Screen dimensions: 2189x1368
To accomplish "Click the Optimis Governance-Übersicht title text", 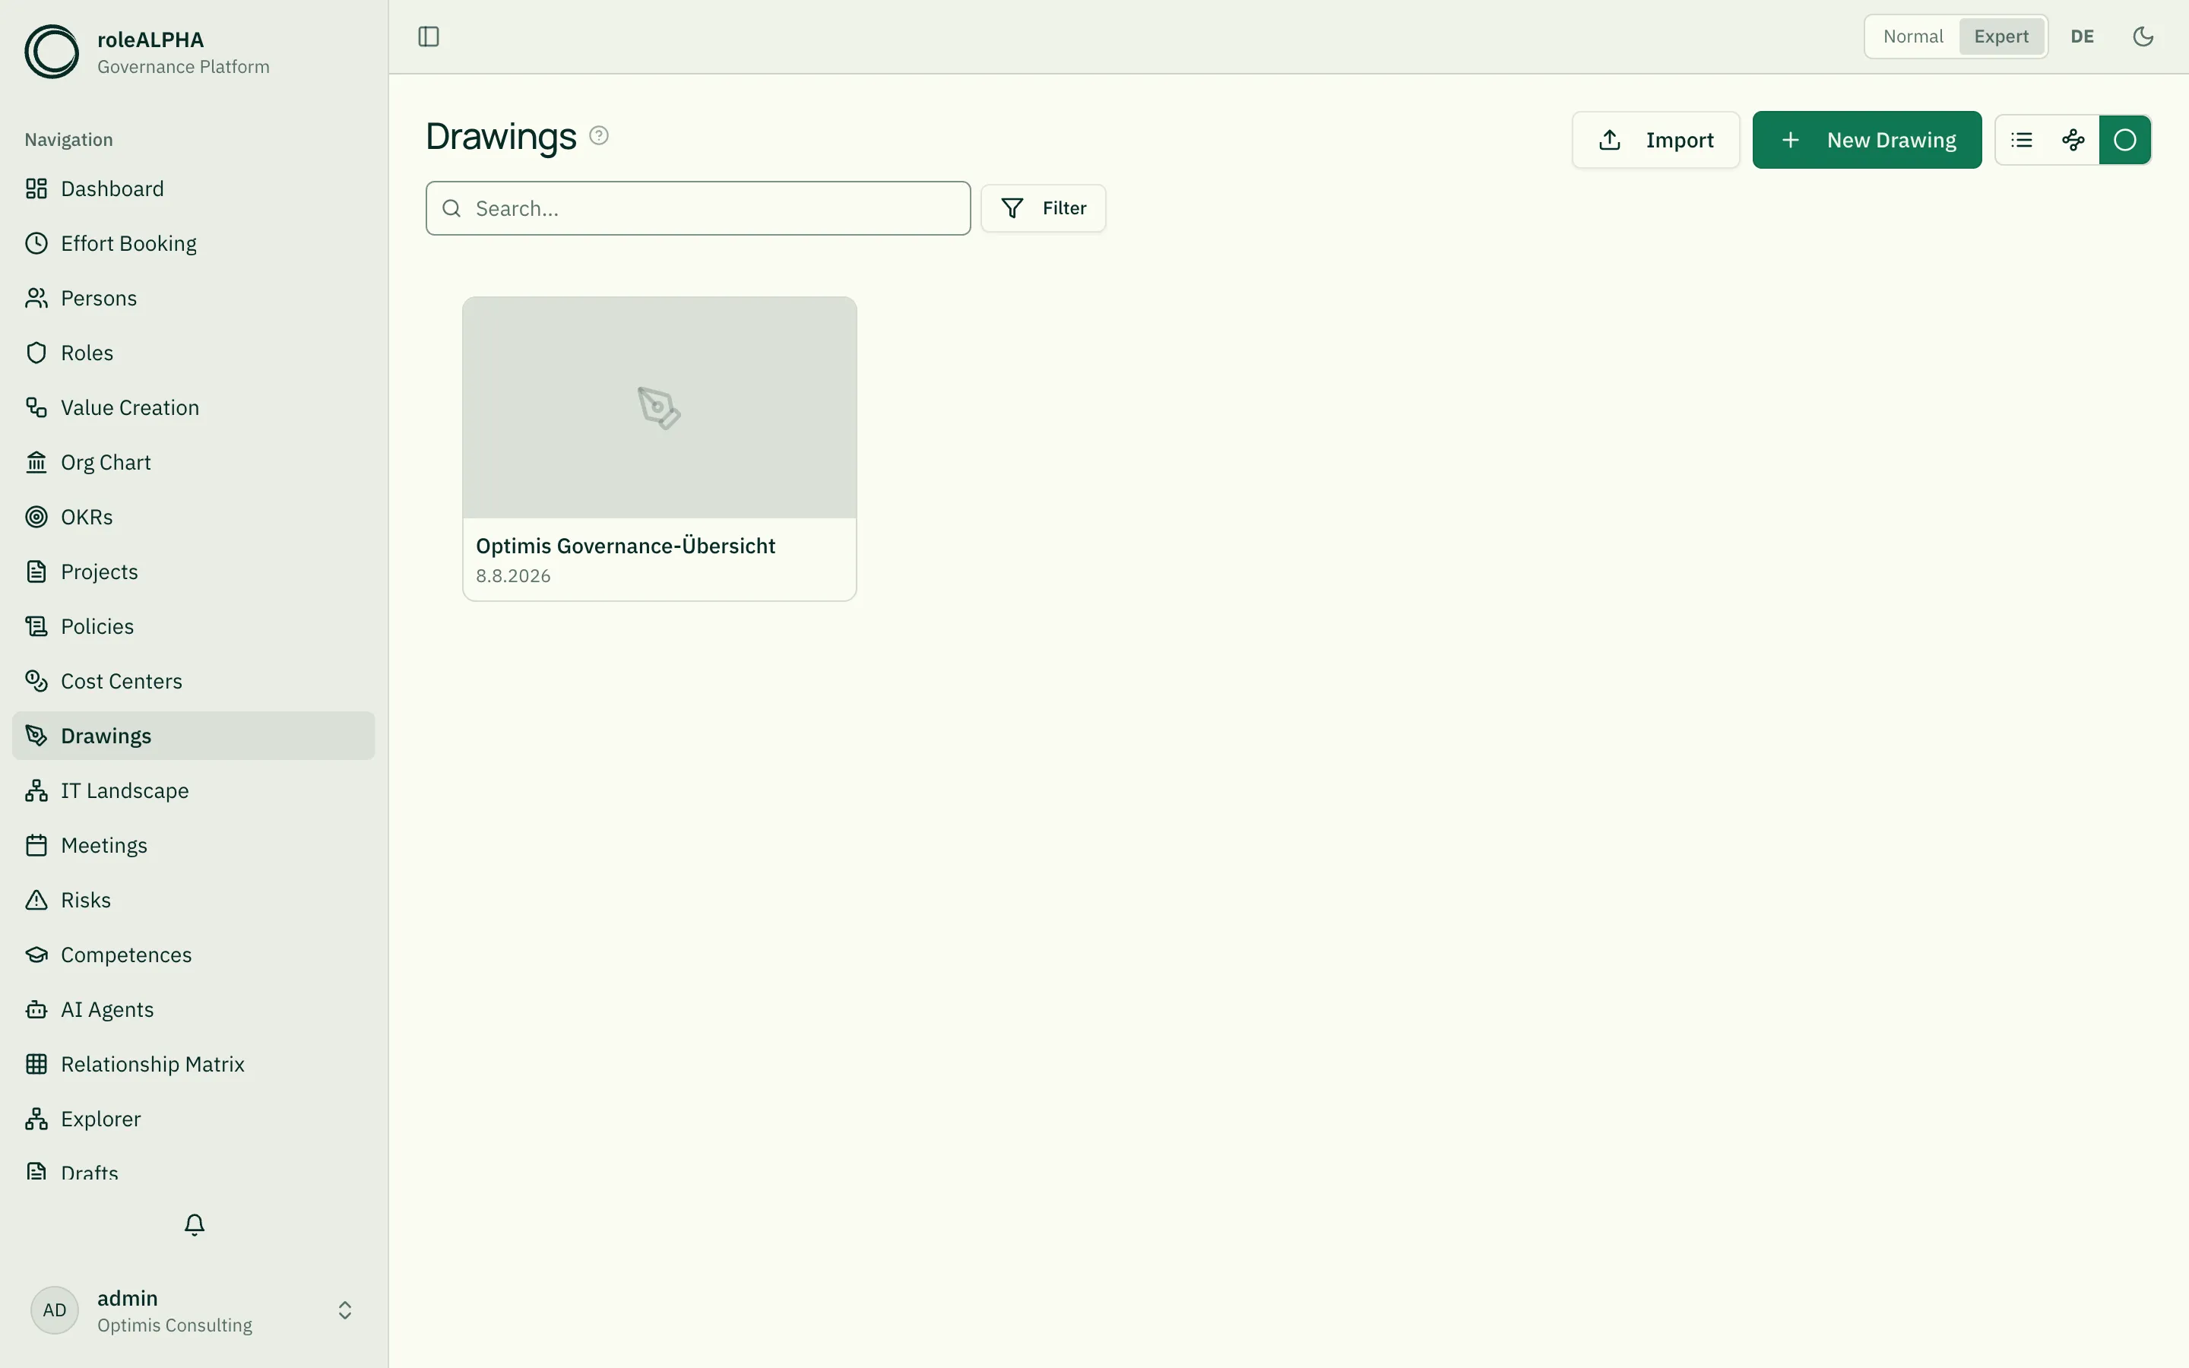I will pos(625,546).
